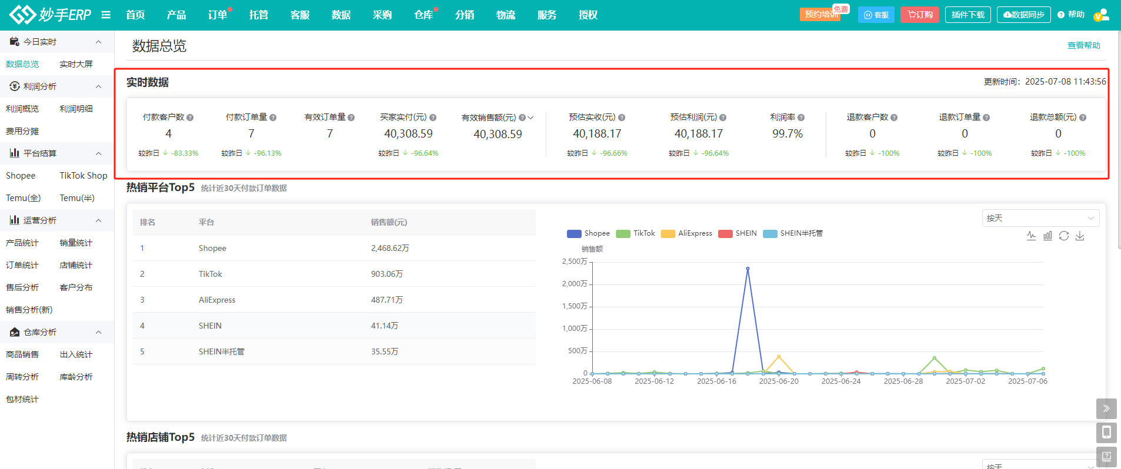Screen dimensions: 1121x469
Task: Click the 利润分析 section icon
Action: click(x=15, y=86)
